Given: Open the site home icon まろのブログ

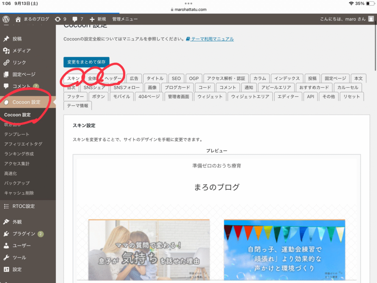Looking at the screenshot, I should tap(18, 19).
